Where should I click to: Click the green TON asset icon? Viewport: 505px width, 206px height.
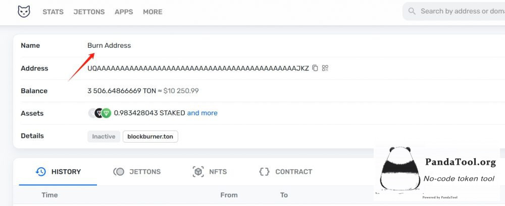[106, 113]
